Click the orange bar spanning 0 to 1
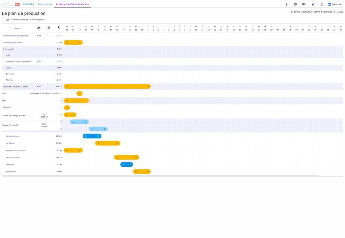 click(70, 115)
